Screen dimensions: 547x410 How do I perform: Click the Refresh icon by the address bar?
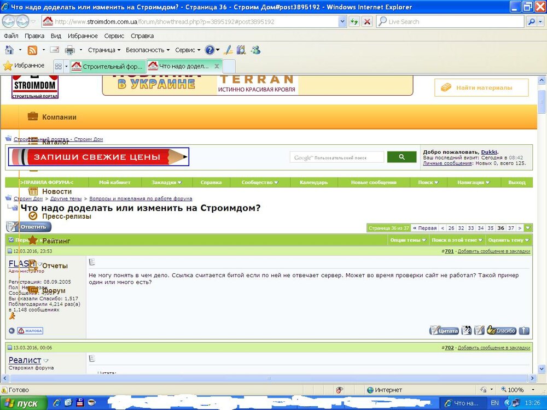pyautogui.click(x=354, y=22)
